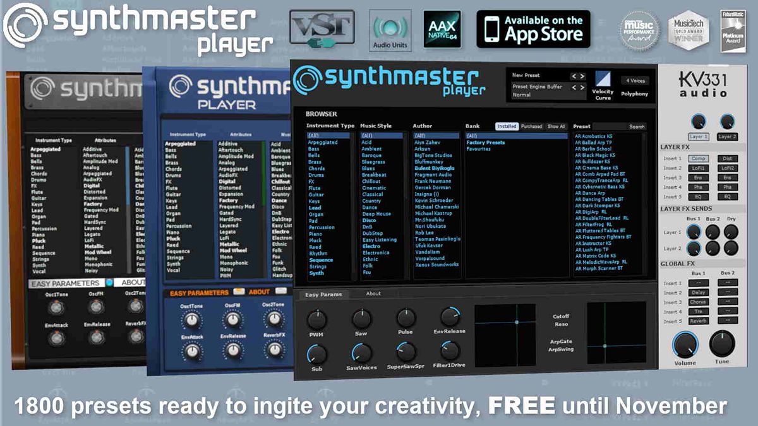This screenshot has width=758, height=426.
Task: Toggle the LoFi1 effect slot
Action: tap(698, 169)
